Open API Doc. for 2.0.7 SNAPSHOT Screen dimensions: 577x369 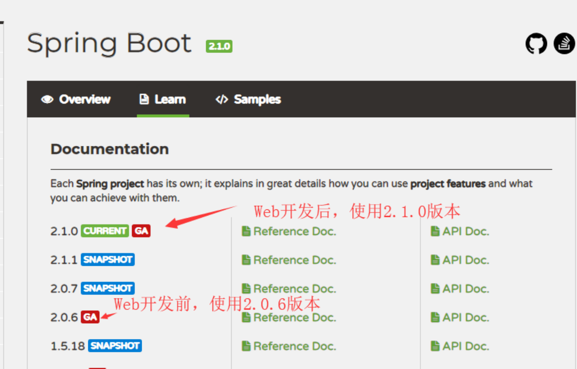[x=460, y=288]
